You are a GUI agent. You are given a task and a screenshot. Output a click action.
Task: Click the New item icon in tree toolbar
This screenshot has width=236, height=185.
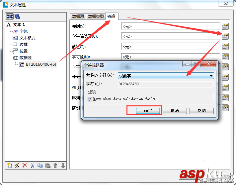coord(10,166)
